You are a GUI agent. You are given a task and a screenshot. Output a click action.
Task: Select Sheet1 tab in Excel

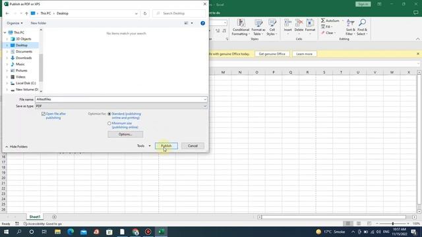coord(35,217)
